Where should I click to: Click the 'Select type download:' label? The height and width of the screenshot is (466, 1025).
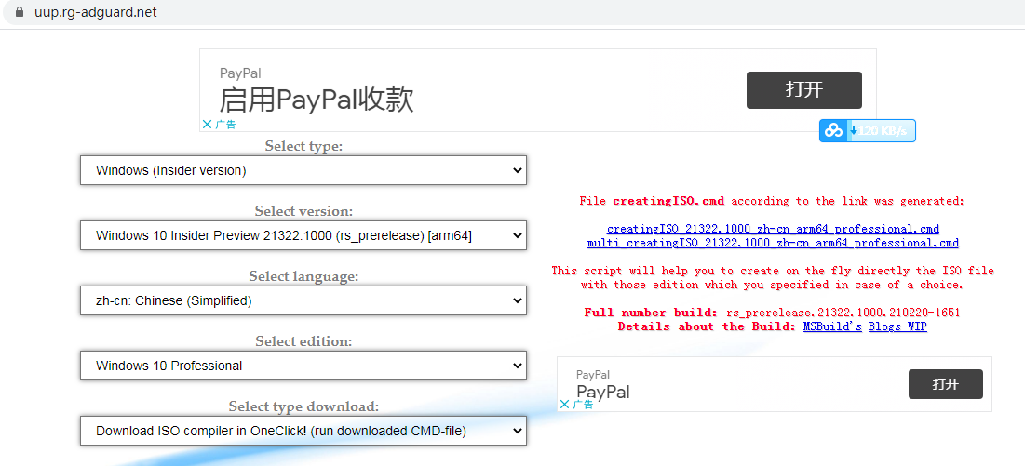[303, 406]
